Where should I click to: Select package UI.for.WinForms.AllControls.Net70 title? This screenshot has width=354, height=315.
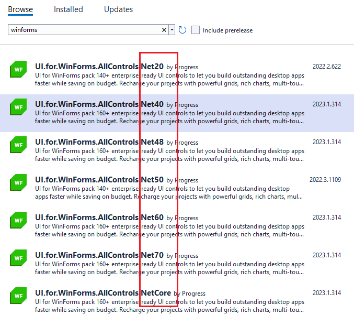click(99, 255)
